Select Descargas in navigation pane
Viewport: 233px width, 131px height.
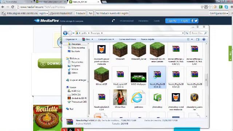pos(76,44)
